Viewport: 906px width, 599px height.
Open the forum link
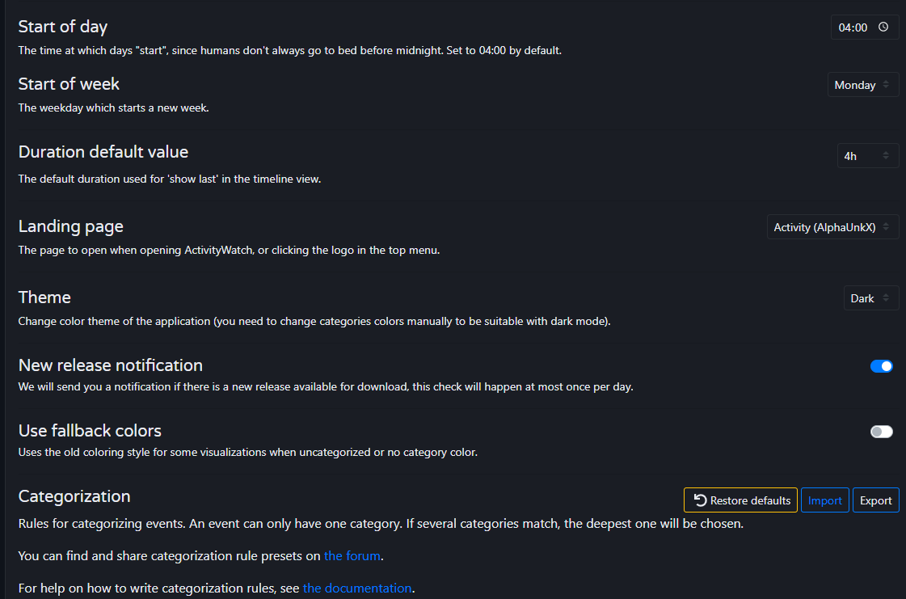352,555
